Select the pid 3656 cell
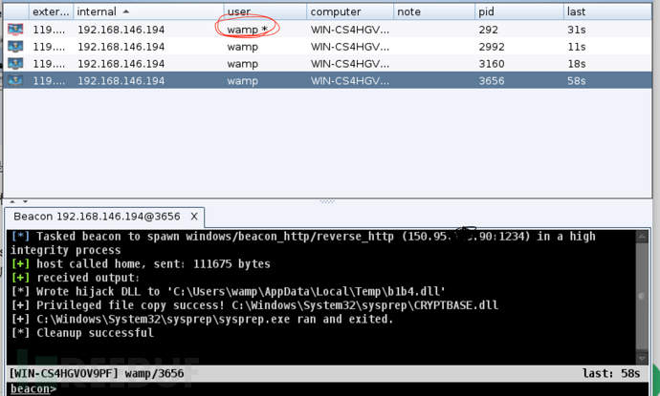 coord(492,80)
